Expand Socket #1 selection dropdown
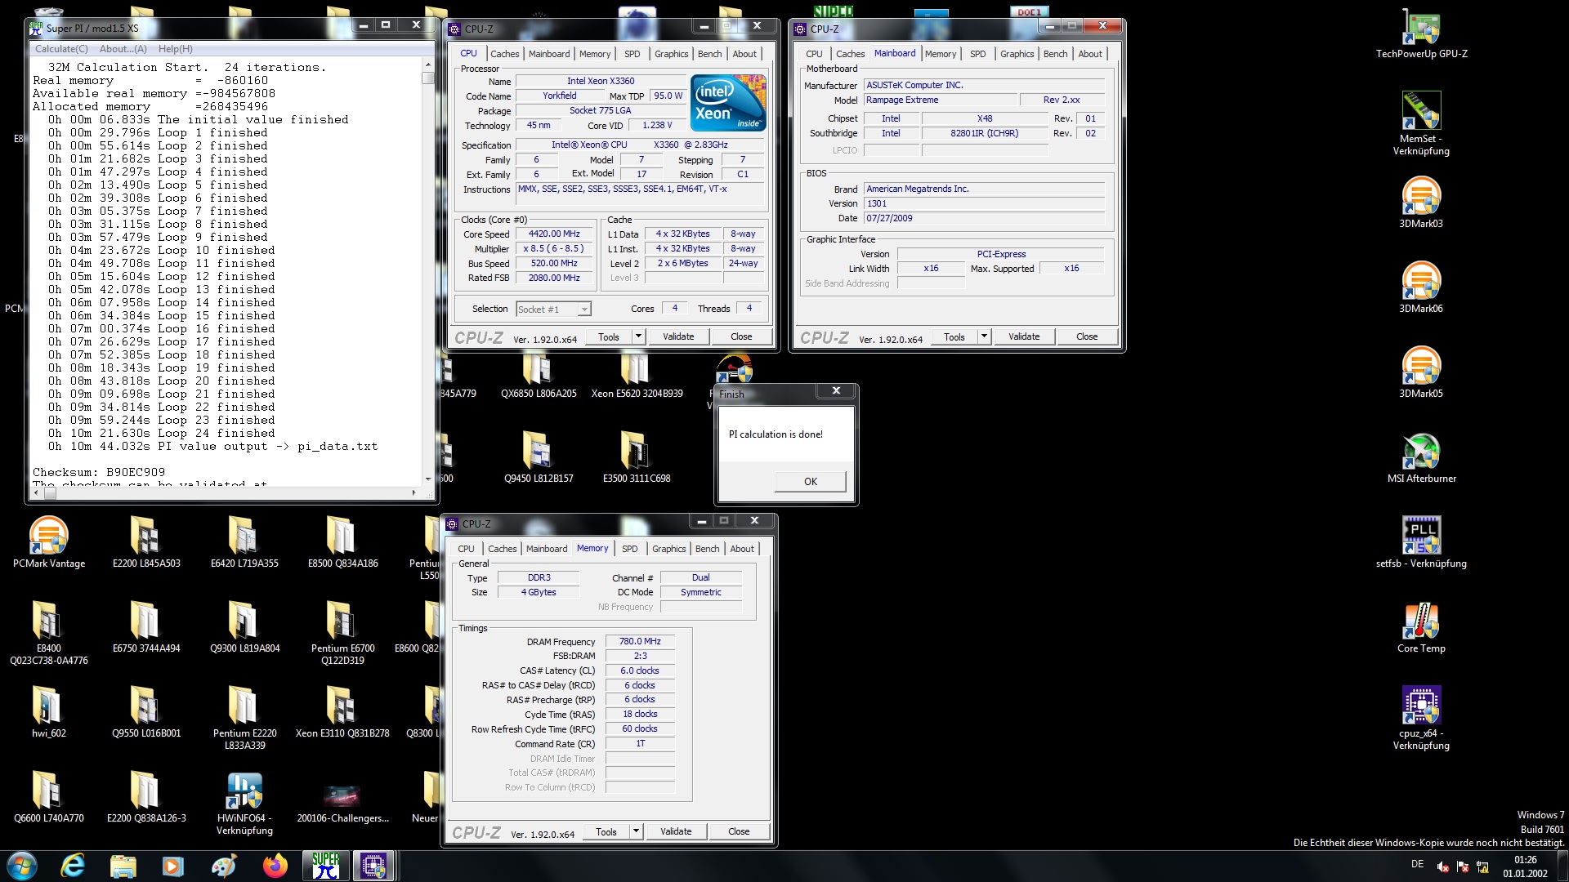 tap(583, 310)
